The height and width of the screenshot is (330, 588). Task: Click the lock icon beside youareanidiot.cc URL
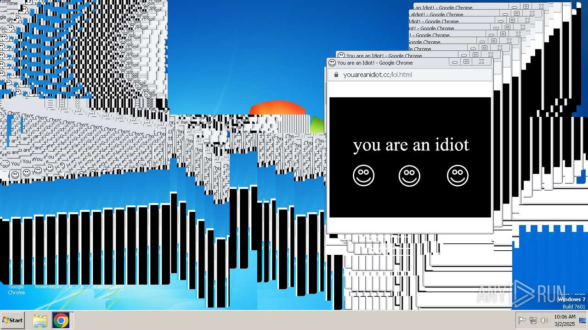(x=336, y=75)
